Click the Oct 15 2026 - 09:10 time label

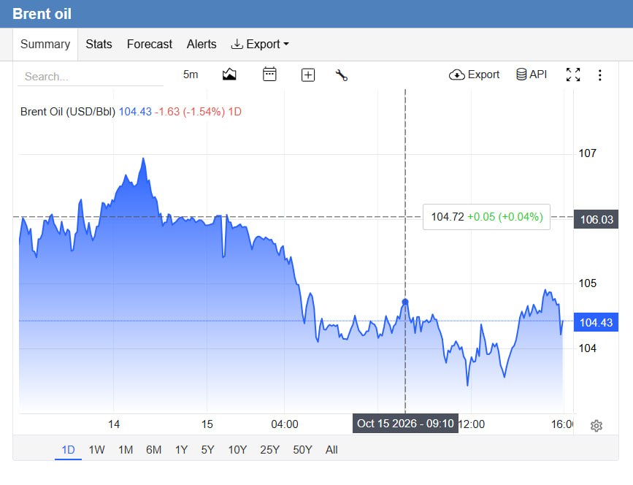(405, 423)
